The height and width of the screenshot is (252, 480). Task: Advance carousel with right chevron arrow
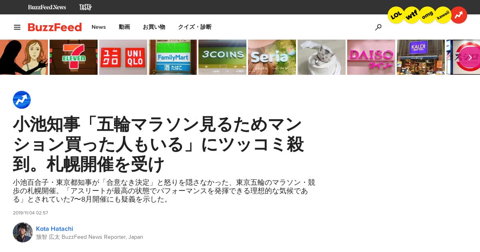tap(470, 57)
